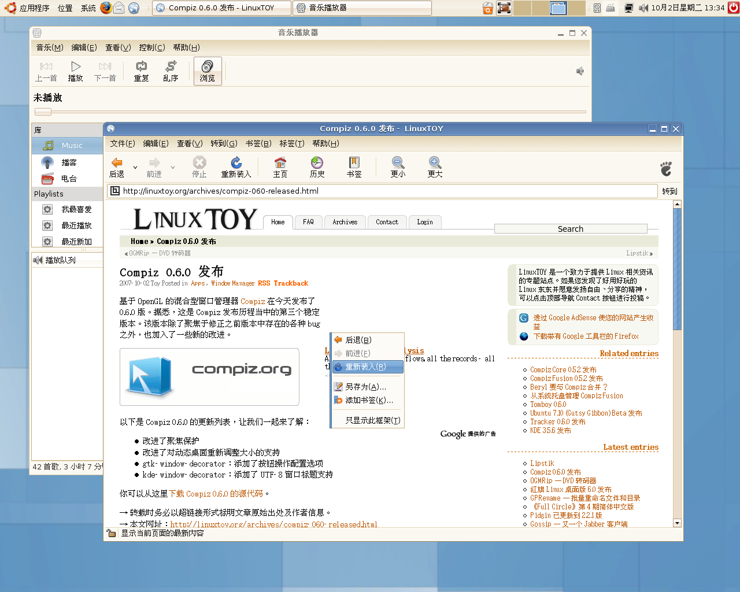Click the Previous track button in music player
This screenshot has width=740, height=592.
(x=46, y=72)
